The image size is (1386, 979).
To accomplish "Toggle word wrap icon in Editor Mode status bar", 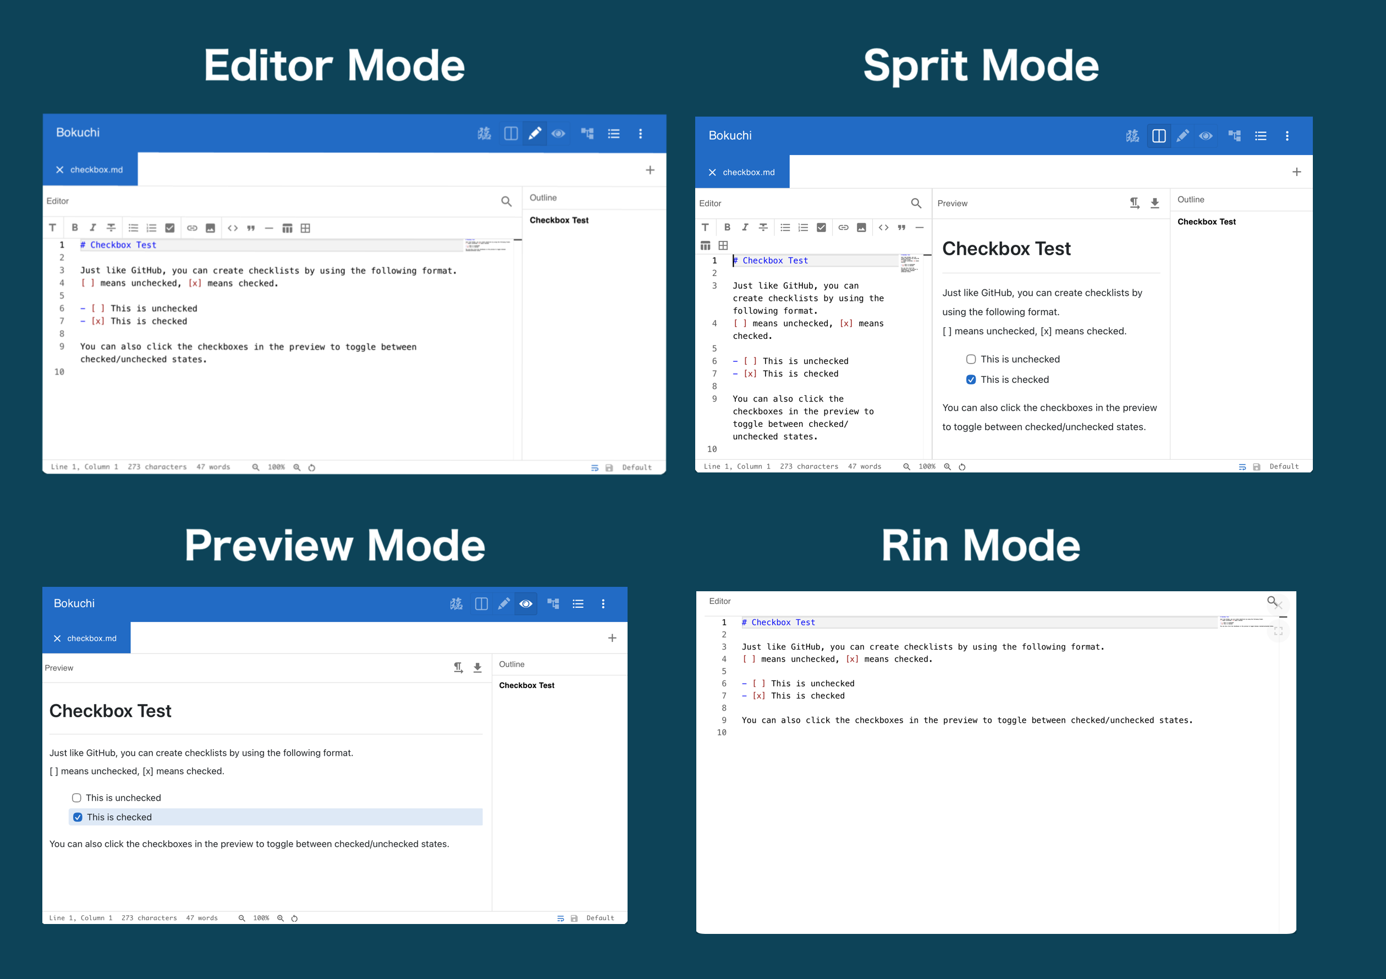I will coord(595,468).
